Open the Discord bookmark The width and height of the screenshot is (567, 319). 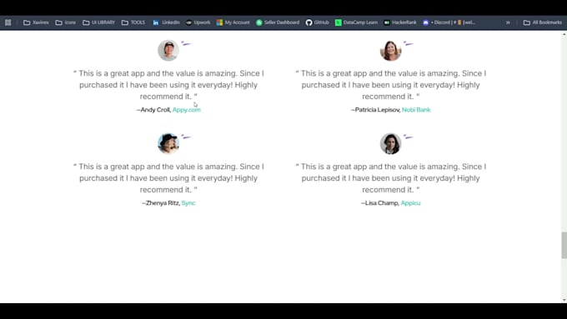click(449, 22)
